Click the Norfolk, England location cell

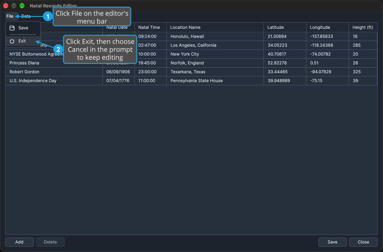215,63
